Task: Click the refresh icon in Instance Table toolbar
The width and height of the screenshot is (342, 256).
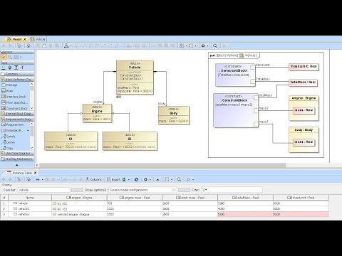Action: coord(136,179)
